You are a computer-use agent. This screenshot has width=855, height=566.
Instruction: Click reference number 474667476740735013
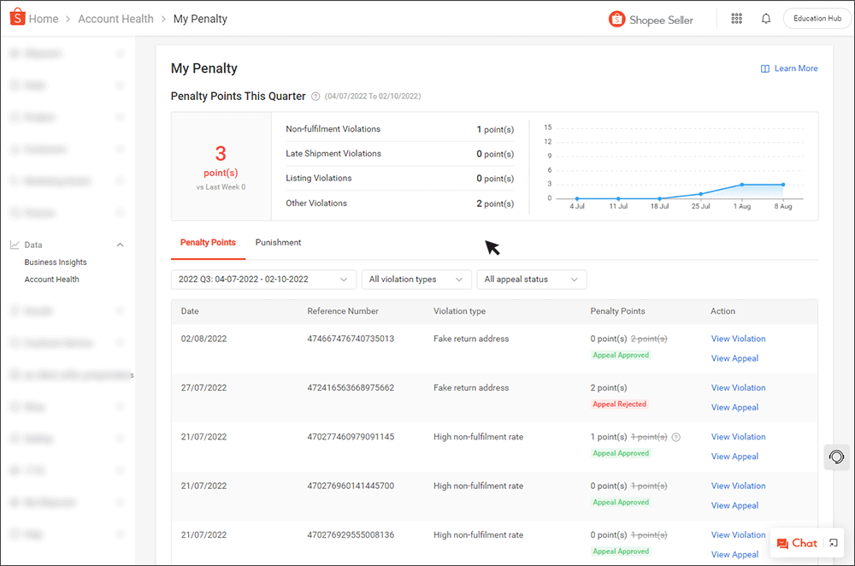point(351,339)
